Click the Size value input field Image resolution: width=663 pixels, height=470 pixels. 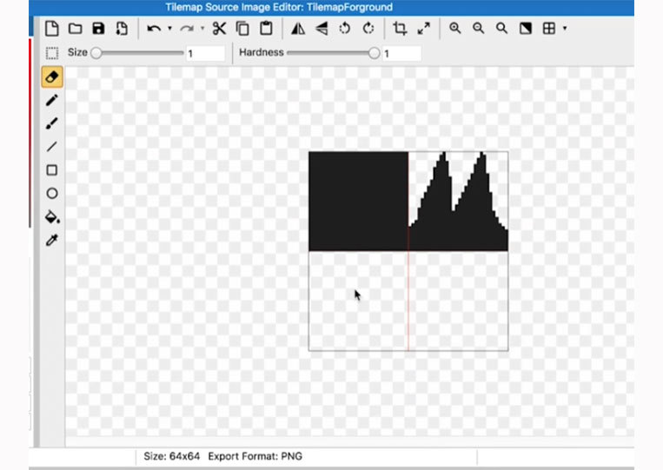pyautogui.click(x=205, y=53)
